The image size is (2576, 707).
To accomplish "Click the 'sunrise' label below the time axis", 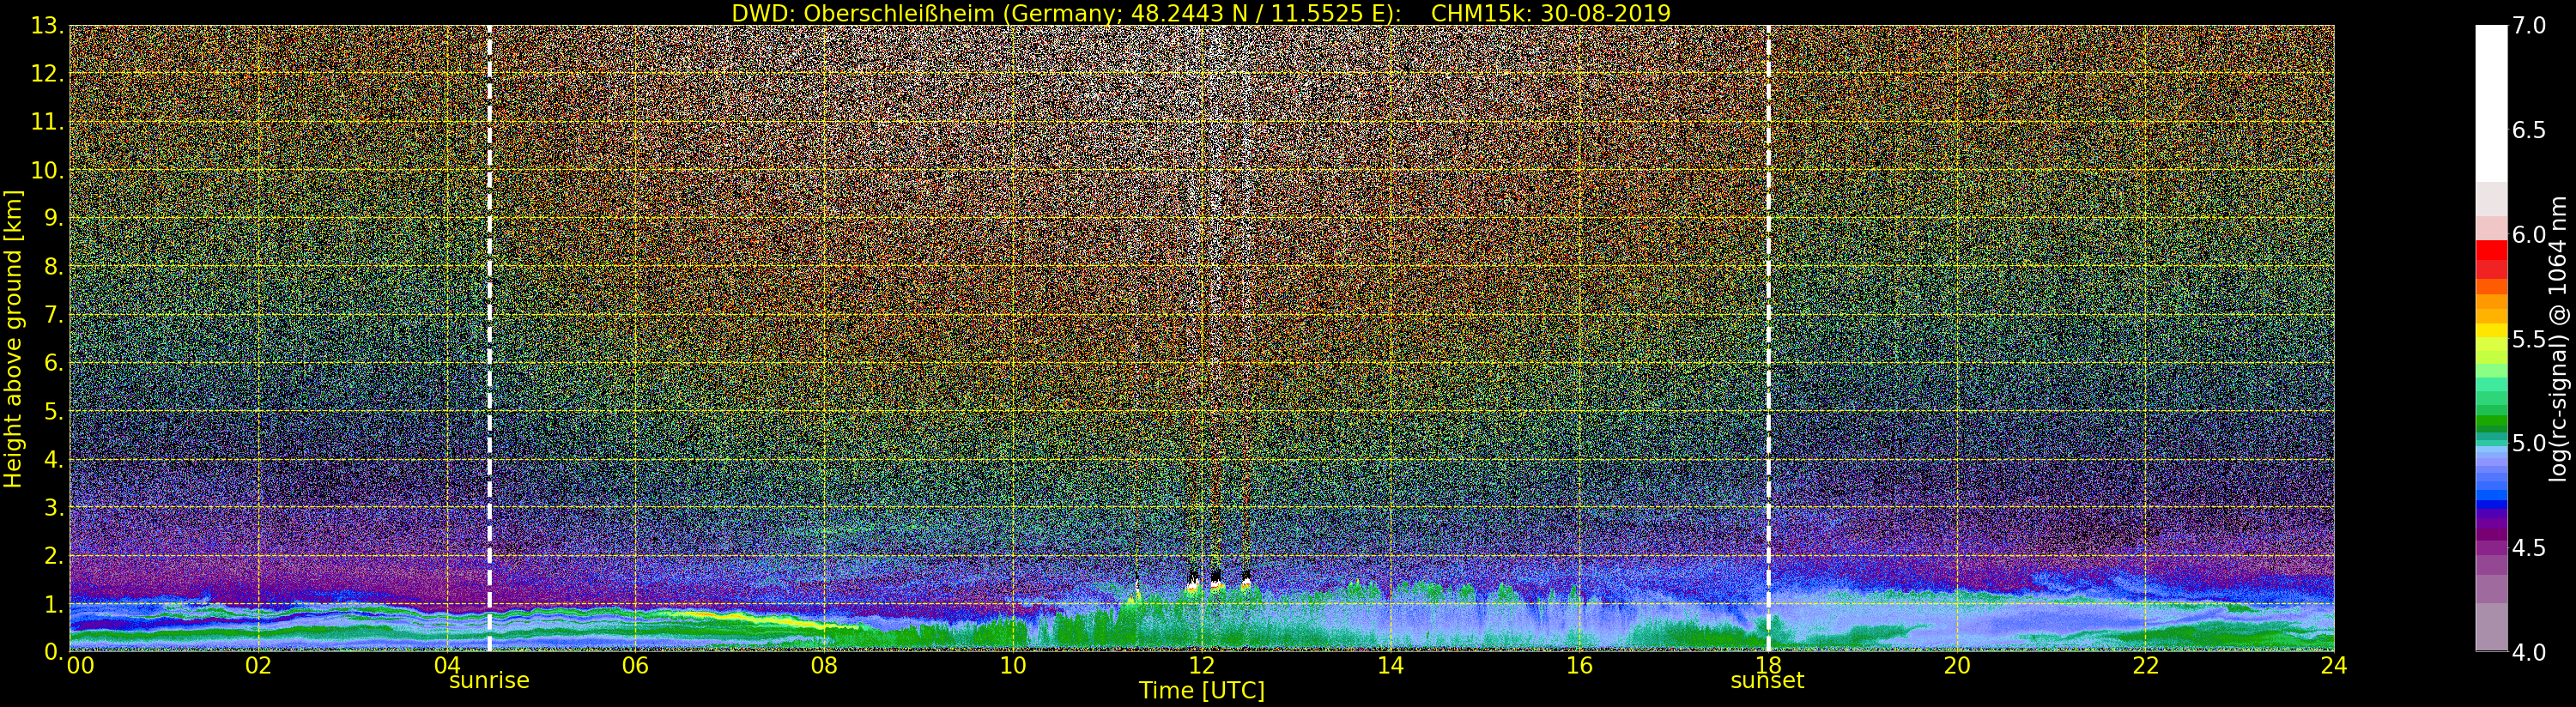I will point(489,681).
